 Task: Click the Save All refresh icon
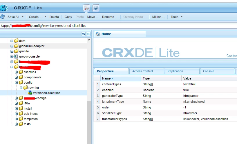click(x=2, y=17)
